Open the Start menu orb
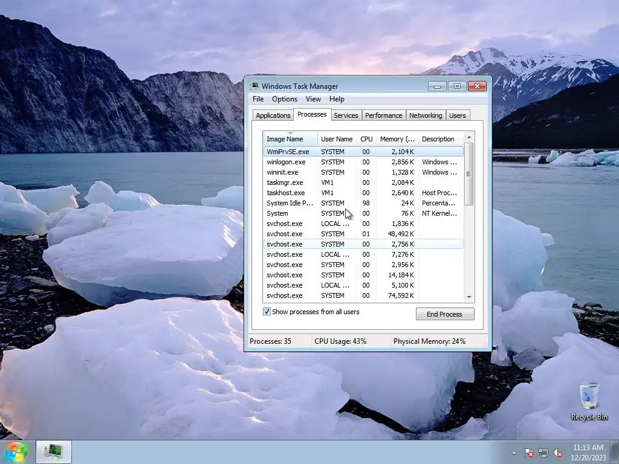Screen dimensions: 619x464 pyautogui.click(x=16, y=452)
